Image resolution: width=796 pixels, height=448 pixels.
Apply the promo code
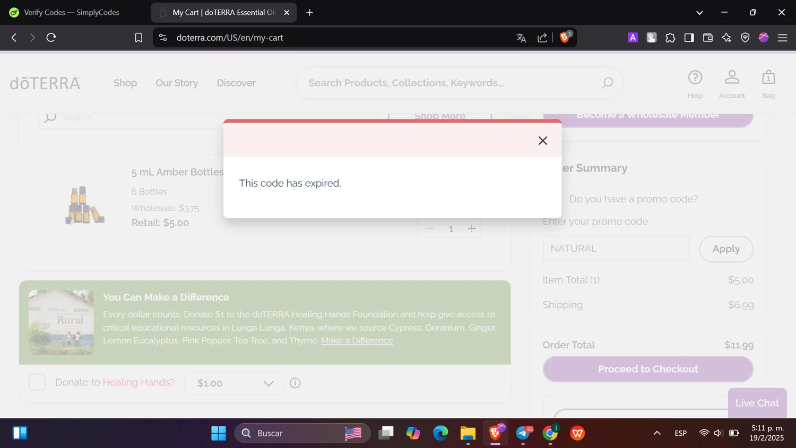tap(726, 249)
